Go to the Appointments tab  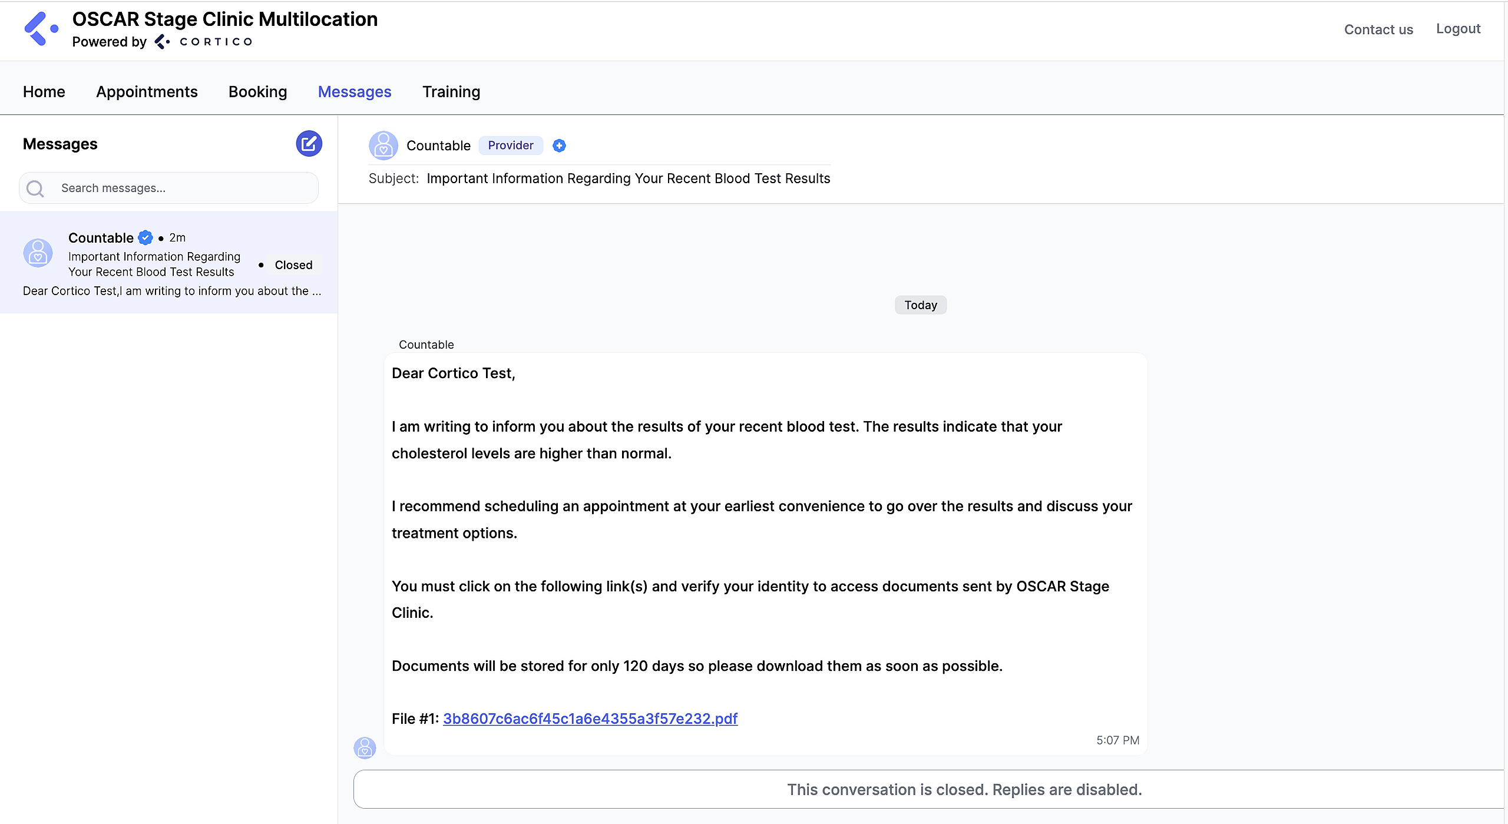(147, 92)
